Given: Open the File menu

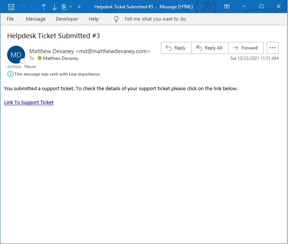Looking at the screenshot, I should coord(10,19).
